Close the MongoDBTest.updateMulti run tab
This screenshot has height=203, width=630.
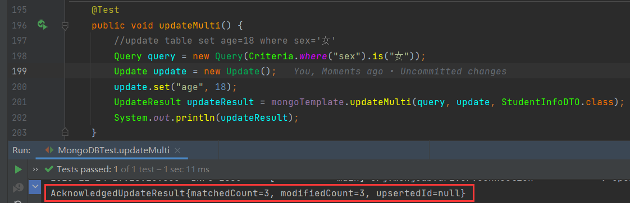coord(177,150)
